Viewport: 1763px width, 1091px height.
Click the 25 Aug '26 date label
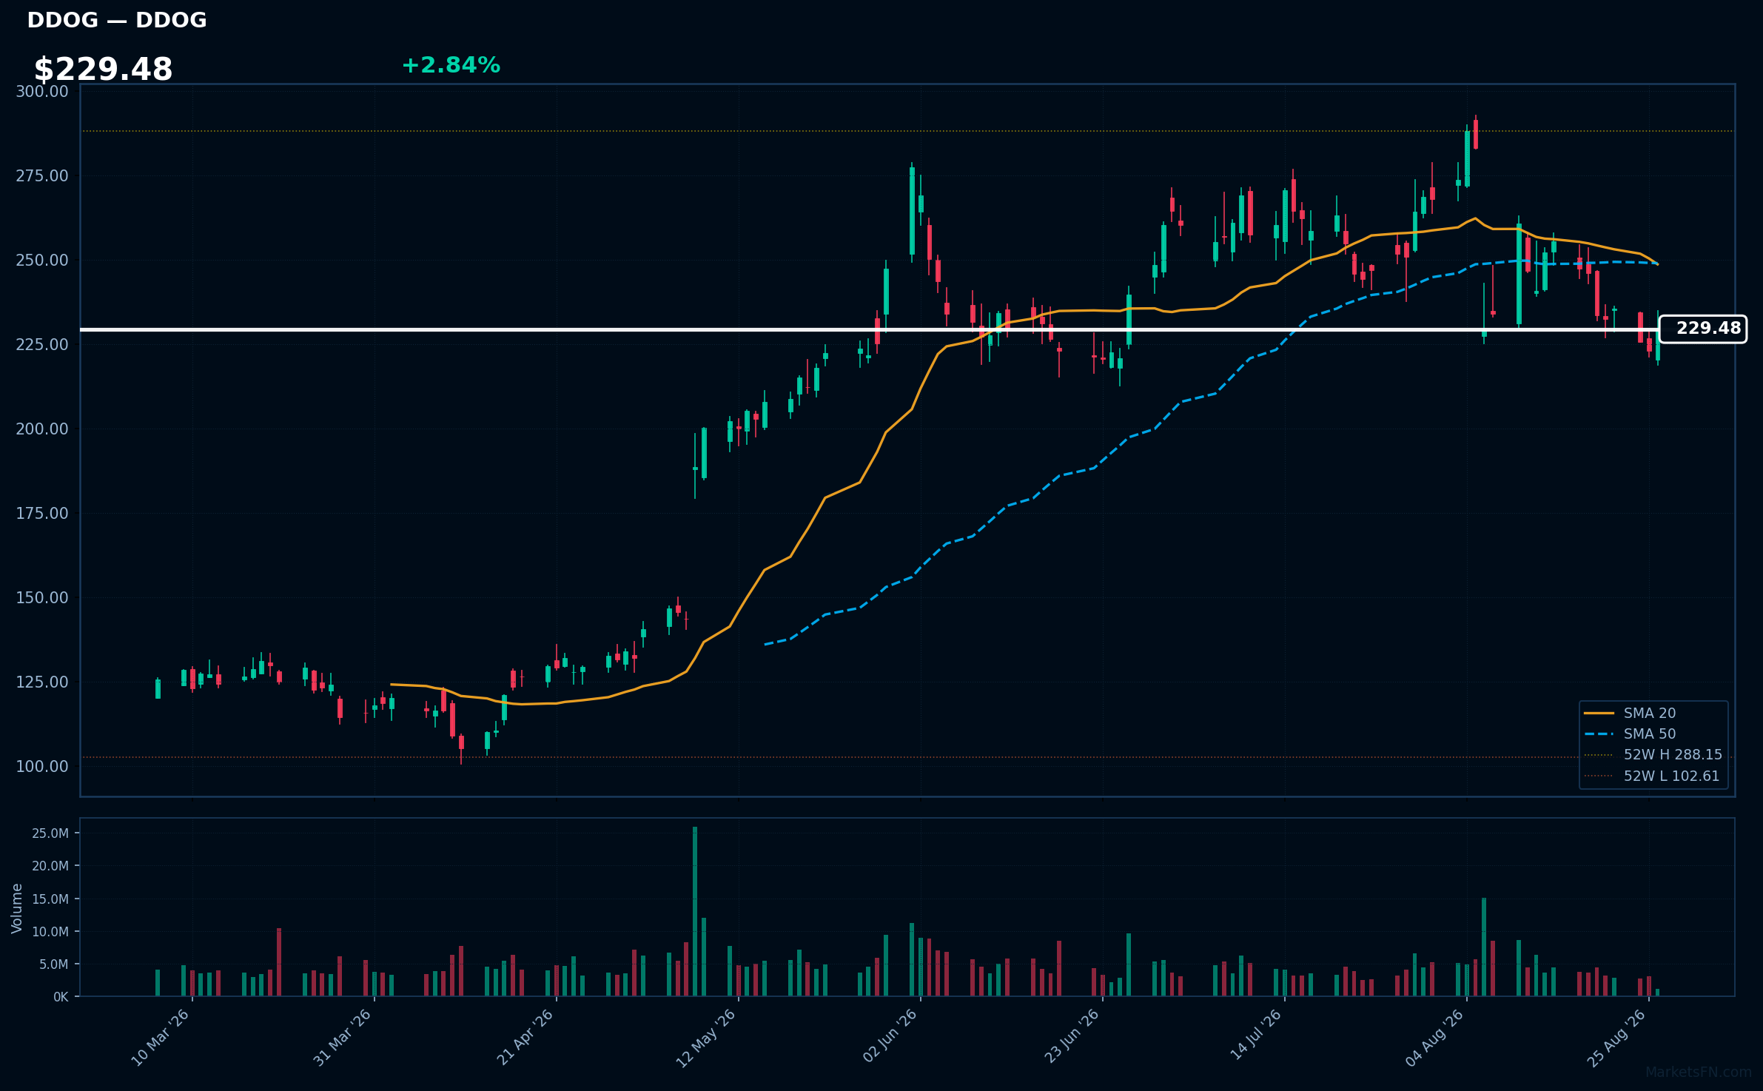coord(1617,1038)
